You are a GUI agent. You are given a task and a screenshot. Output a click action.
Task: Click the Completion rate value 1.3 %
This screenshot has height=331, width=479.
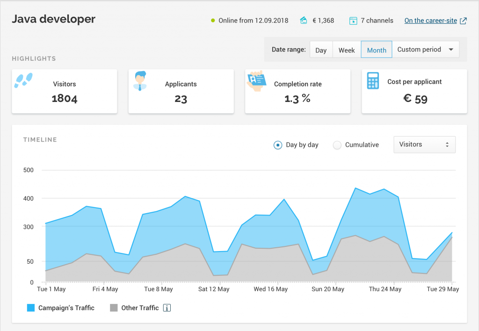click(298, 99)
